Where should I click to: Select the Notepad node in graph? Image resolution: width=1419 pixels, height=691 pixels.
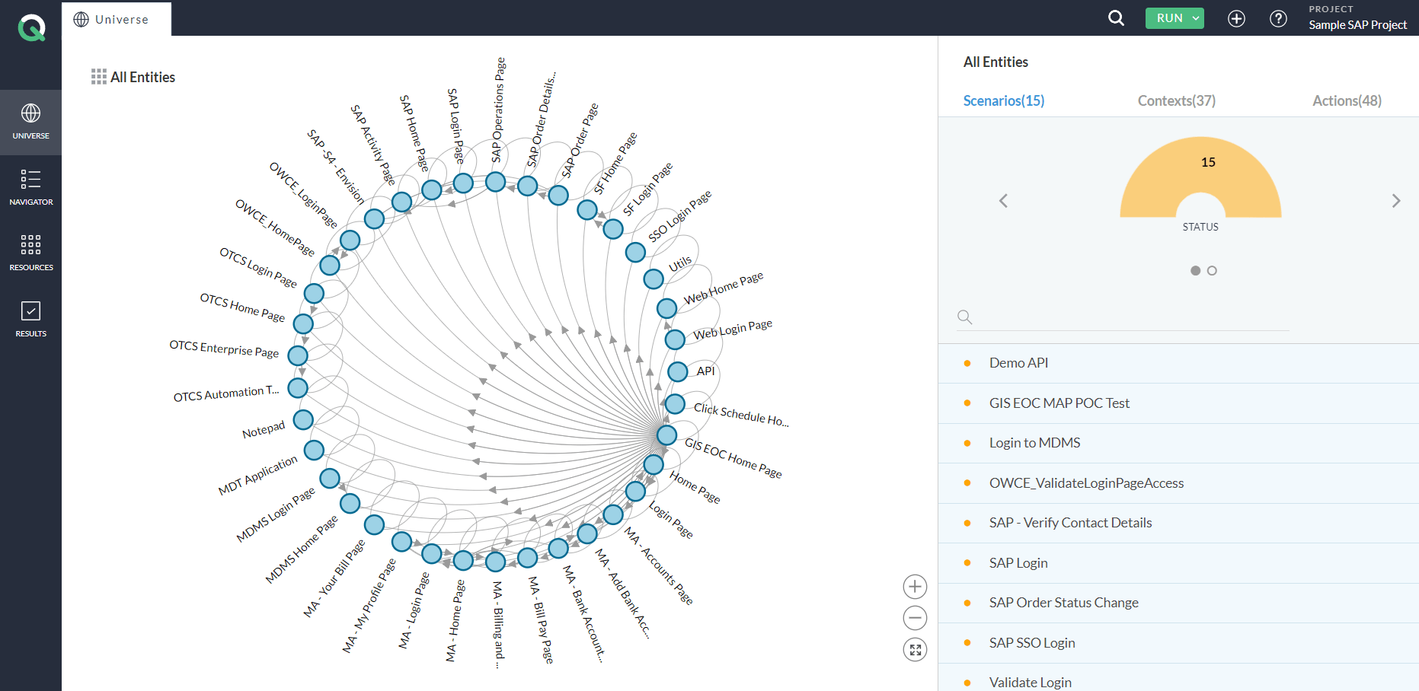coord(303,419)
